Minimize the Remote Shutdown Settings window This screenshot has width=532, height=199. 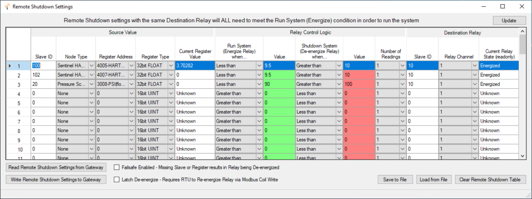coord(484,6)
